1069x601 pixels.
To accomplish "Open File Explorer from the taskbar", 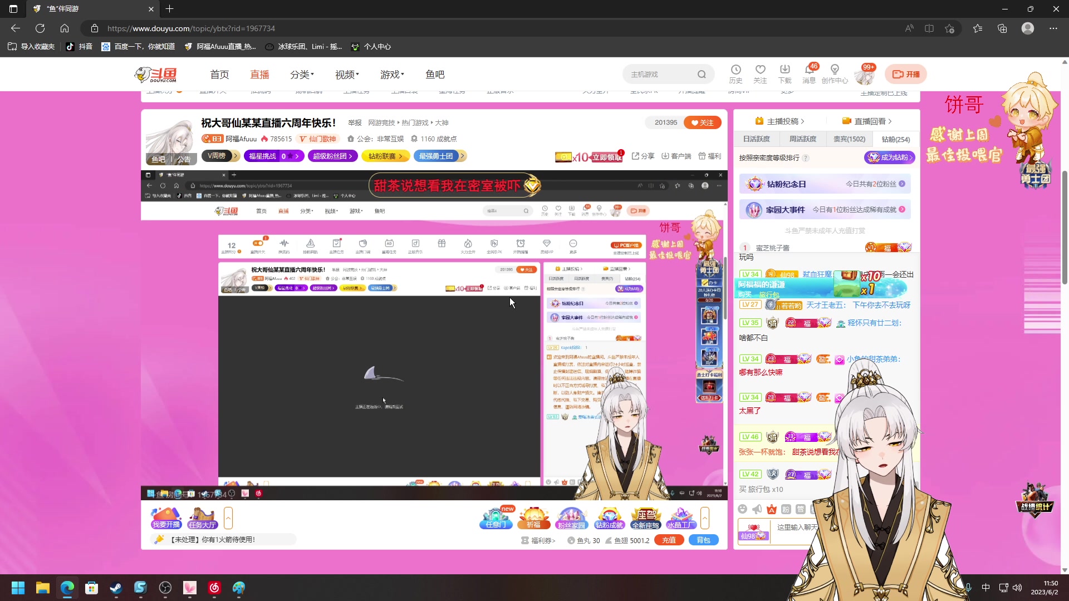I will tap(42, 588).
